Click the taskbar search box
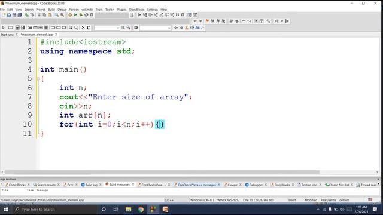Screen dimensions: 383x215 pos(54,210)
